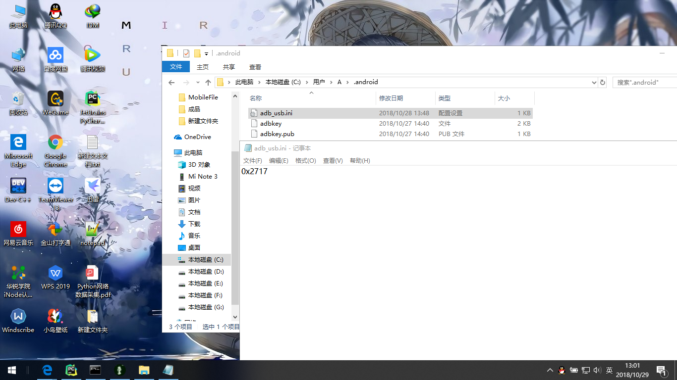This screenshot has height=380, width=677.
Task: Launch IDM from the desktop
Action: [93, 16]
